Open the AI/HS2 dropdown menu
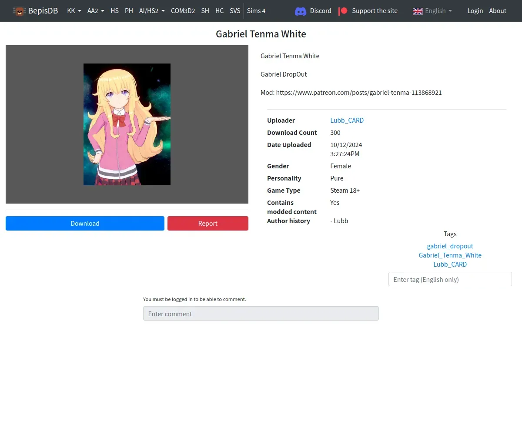Viewport: 522px width, 435px height. 151,11
